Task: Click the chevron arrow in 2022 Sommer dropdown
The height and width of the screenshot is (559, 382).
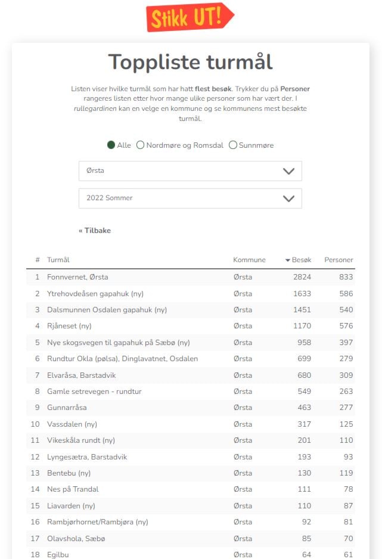Action: point(288,198)
